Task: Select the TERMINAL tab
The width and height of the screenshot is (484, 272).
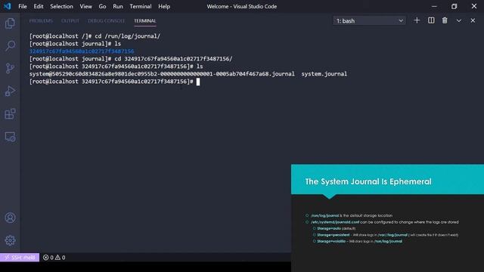Action: tap(144, 21)
